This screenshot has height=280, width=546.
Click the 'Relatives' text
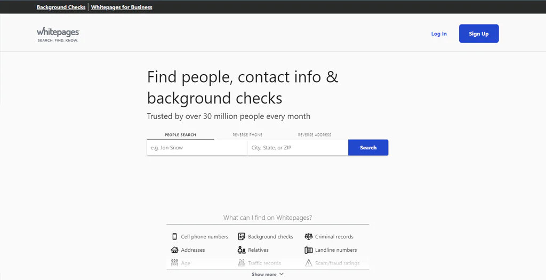258,250
